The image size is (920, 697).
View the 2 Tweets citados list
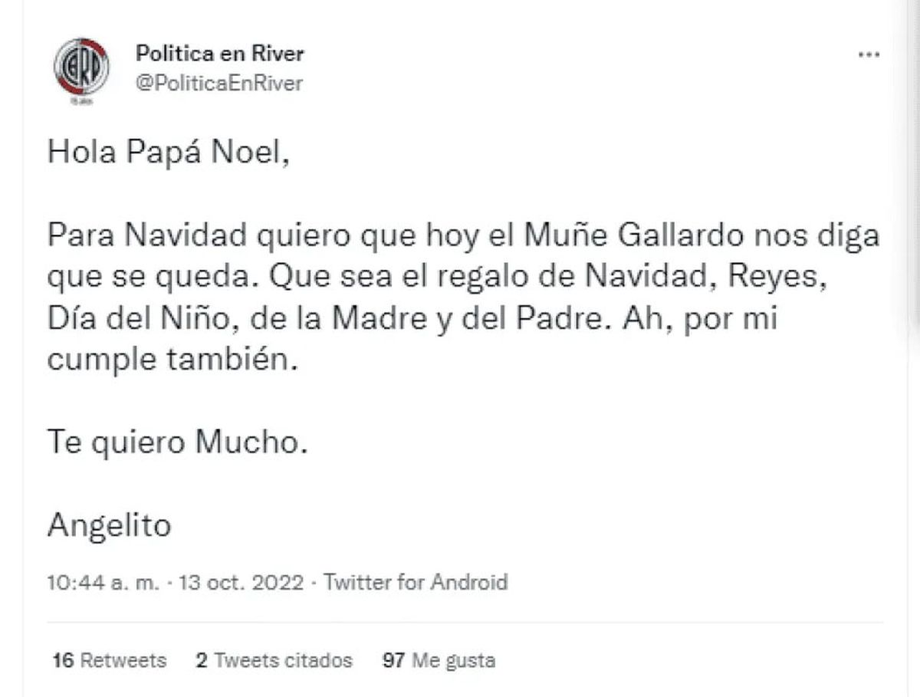274,659
